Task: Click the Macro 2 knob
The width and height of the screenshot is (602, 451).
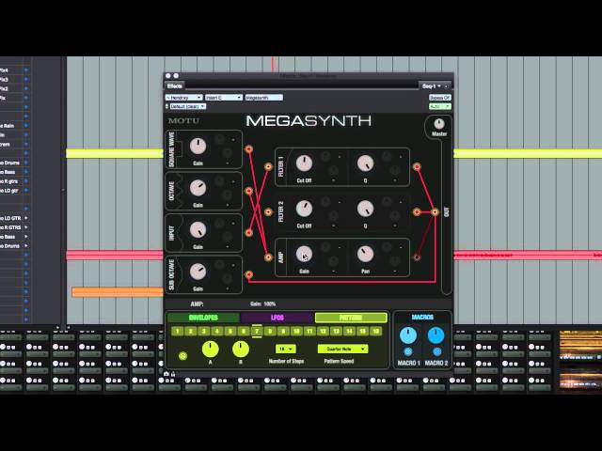Action: coord(436,335)
